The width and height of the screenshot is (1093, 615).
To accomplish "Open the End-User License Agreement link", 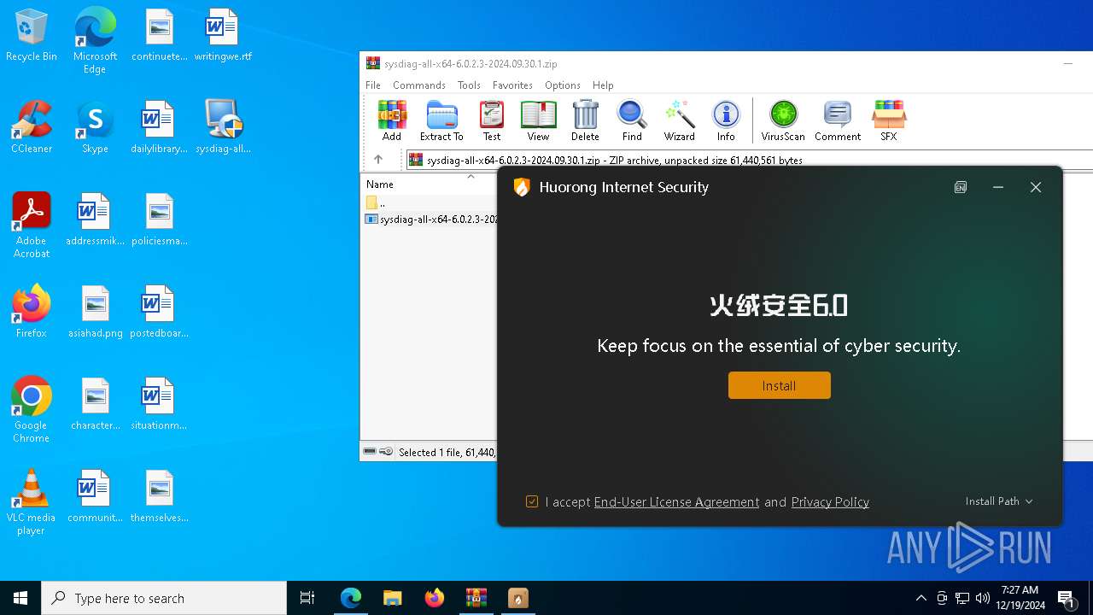I will [x=676, y=502].
